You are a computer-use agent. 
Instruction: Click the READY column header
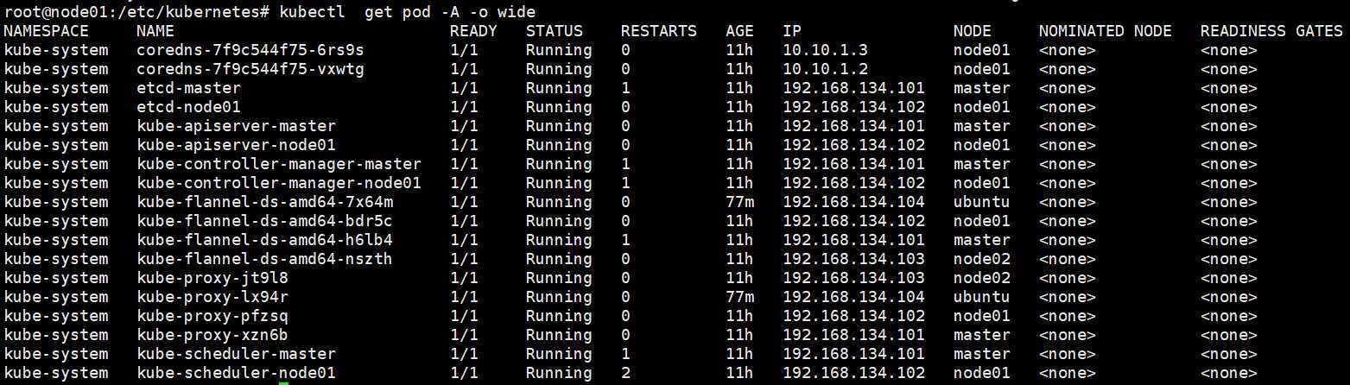pos(473,31)
